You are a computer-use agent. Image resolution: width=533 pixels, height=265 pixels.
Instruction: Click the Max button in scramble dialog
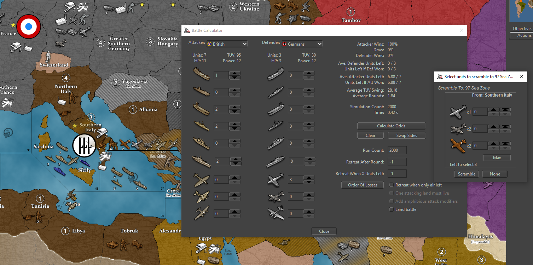coord(497,158)
